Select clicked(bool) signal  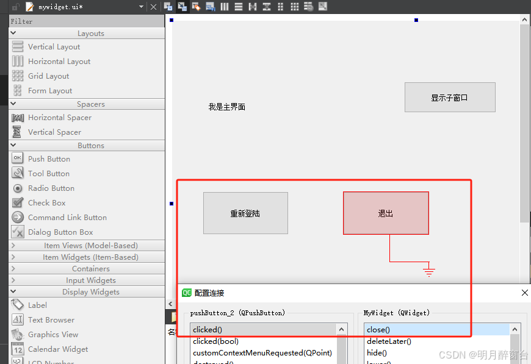tap(264, 341)
